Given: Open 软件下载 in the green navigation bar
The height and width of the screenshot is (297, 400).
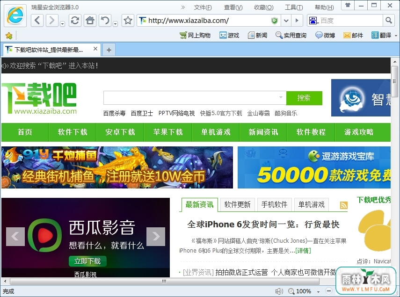Looking at the screenshot, I should coord(73,132).
